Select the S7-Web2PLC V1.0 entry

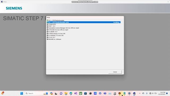click(56, 35)
